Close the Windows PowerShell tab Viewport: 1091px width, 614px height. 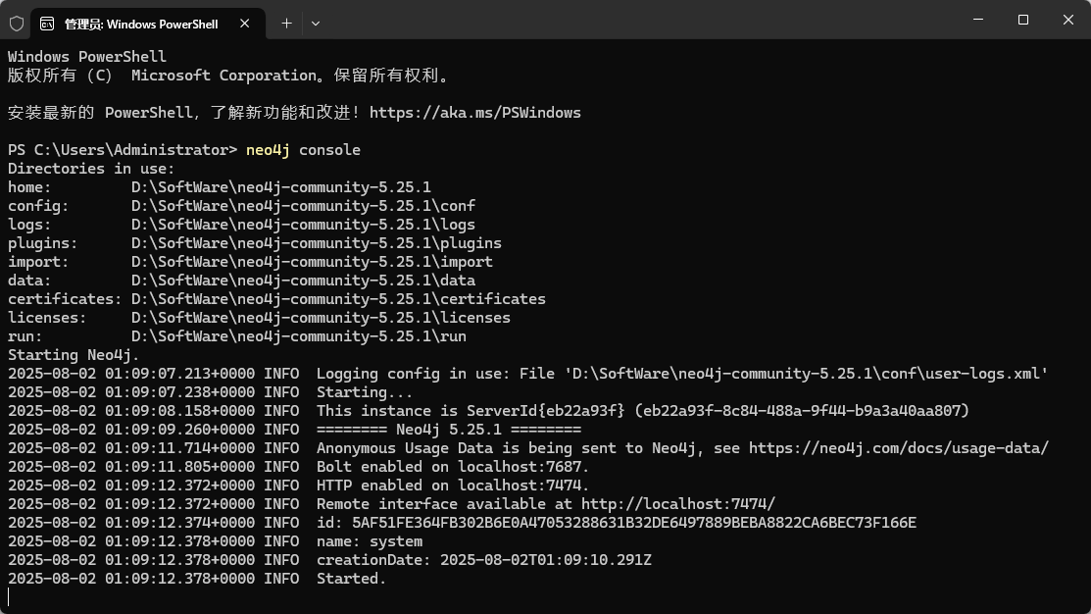pos(244,24)
